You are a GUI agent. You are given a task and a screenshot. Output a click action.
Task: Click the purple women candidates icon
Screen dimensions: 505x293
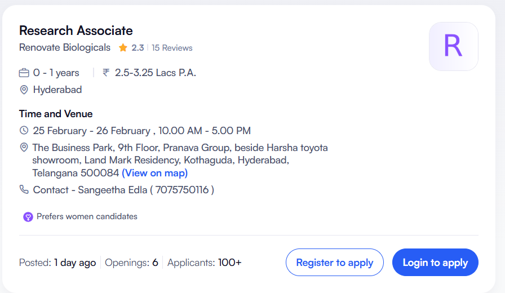28,217
